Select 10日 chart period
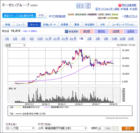The height and width of the screenshot is (133, 140). click(x=40, y=39)
